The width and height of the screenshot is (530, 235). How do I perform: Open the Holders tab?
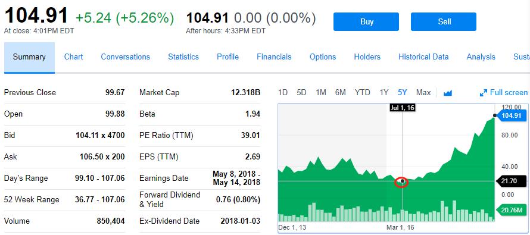click(x=367, y=57)
